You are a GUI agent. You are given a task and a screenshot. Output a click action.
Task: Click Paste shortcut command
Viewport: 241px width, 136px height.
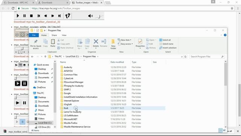pyautogui.click(x=65, y=48)
